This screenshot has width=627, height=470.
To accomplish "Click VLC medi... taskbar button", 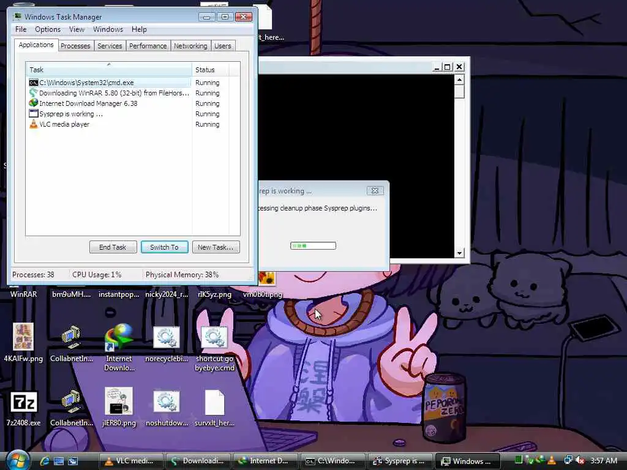I will [131, 461].
